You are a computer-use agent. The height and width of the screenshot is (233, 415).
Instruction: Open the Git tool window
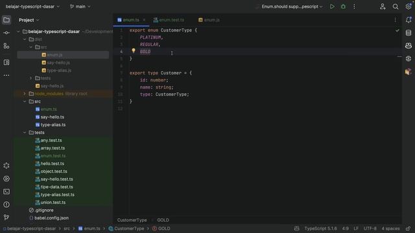pyautogui.click(x=6, y=217)
